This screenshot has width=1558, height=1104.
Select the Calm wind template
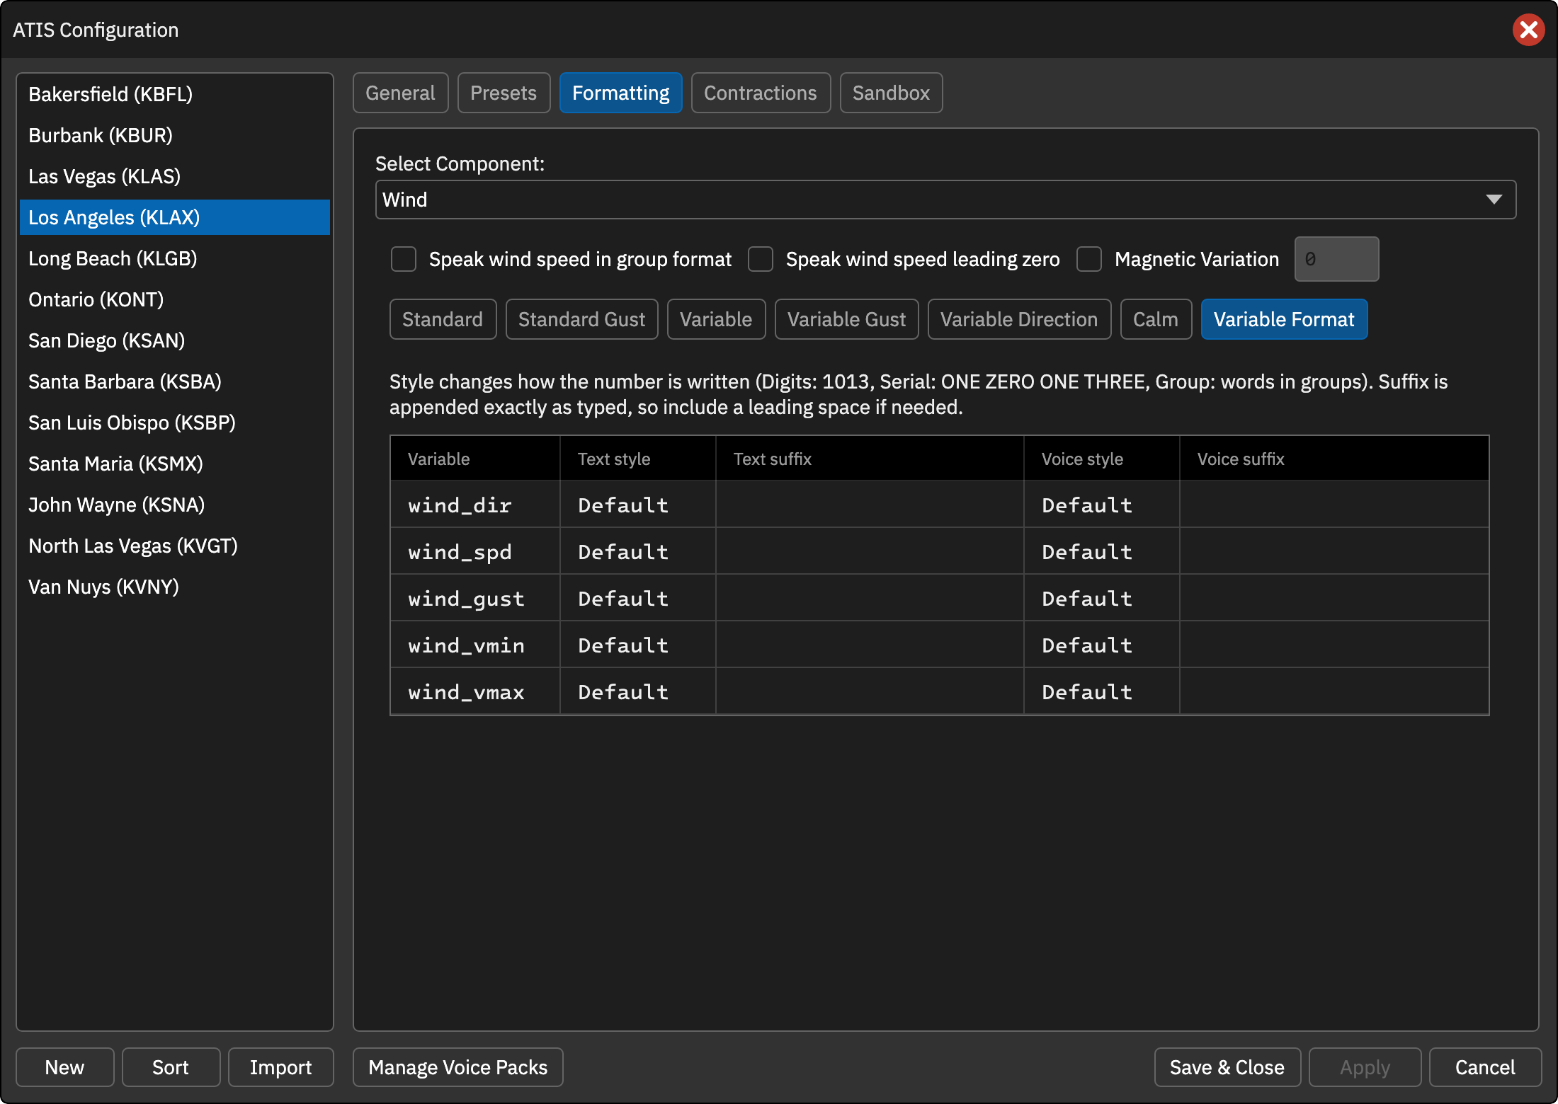tap(1156, 319)
